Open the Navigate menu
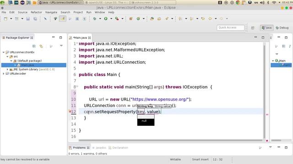Image resolution: width=293 pixels, height=164 pixels. (x=51, y=12)
